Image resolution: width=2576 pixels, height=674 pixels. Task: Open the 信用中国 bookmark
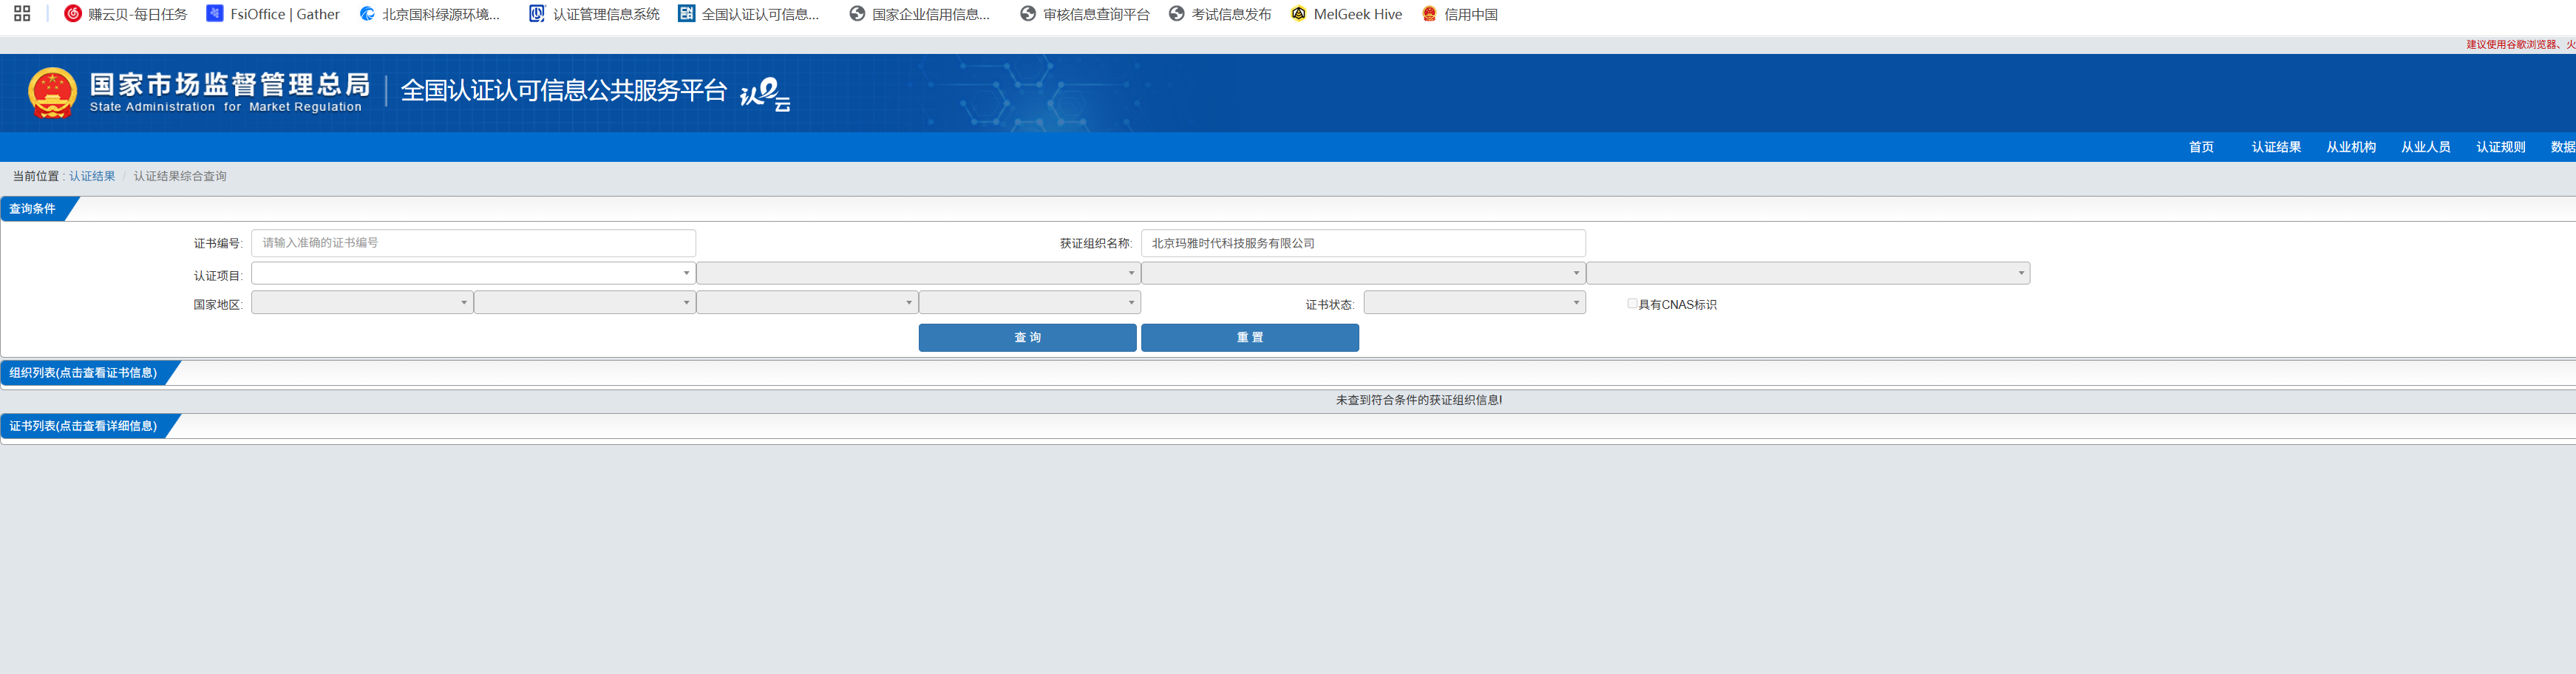(1459, 14)
